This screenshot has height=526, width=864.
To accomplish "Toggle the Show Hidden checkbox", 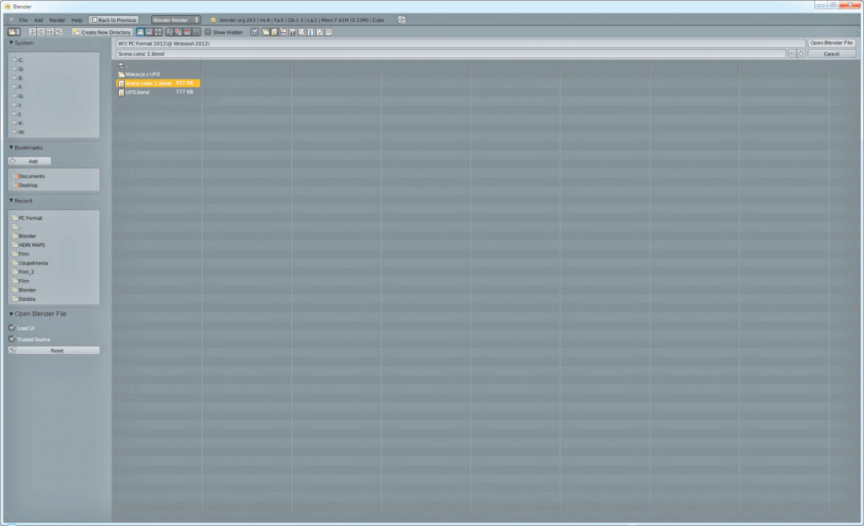I will [208, 32].
